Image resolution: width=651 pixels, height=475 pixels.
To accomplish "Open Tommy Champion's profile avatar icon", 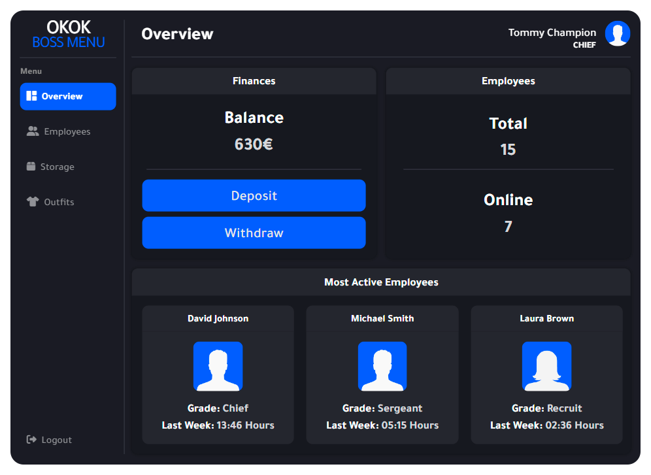I will point(618,34).
